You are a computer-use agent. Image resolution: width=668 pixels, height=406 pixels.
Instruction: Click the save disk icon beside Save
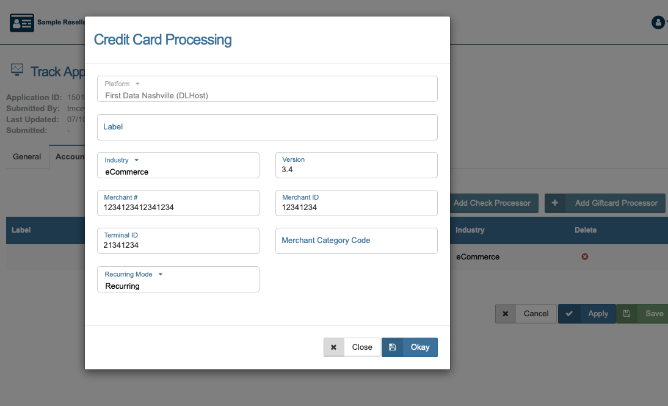(626, 313)
